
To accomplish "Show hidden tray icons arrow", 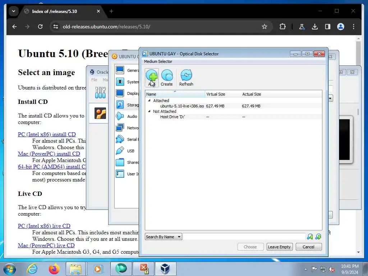I will point(305,269).
